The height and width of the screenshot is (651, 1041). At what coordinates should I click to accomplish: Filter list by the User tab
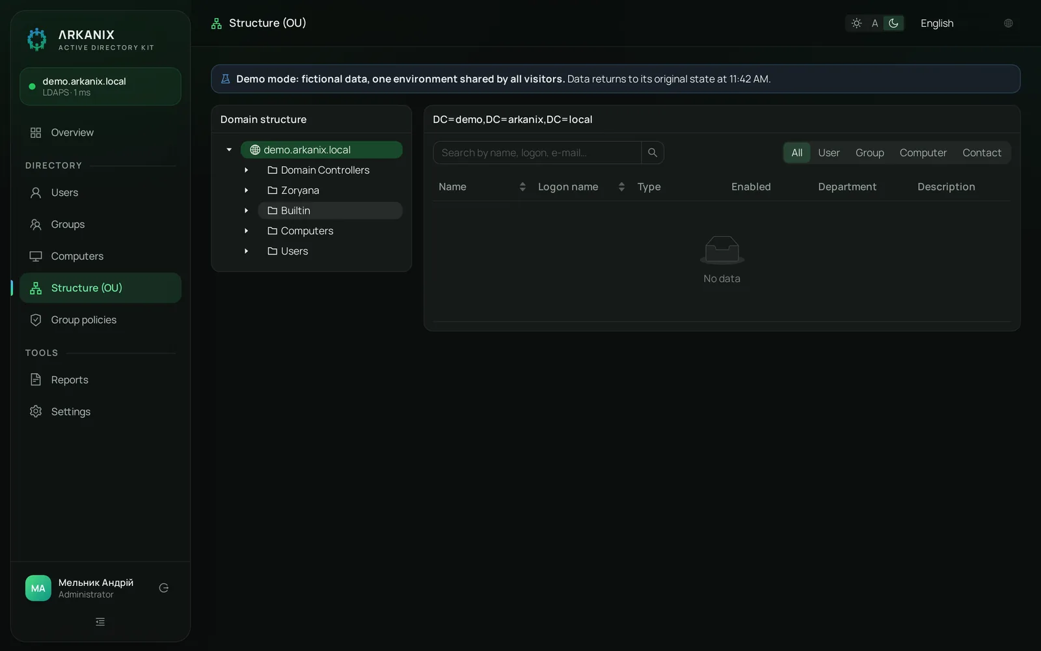click(x=828, y=152)
